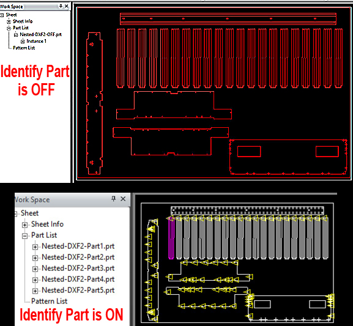Expand the lower Sheet Info node

coord(24,224)
